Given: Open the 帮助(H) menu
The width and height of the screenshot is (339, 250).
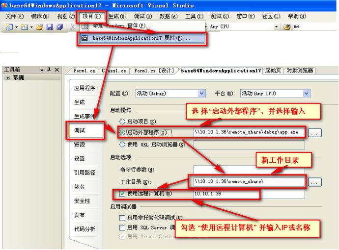Looking at the screenshot, I should pyautogui.click(x=297, y=16).
